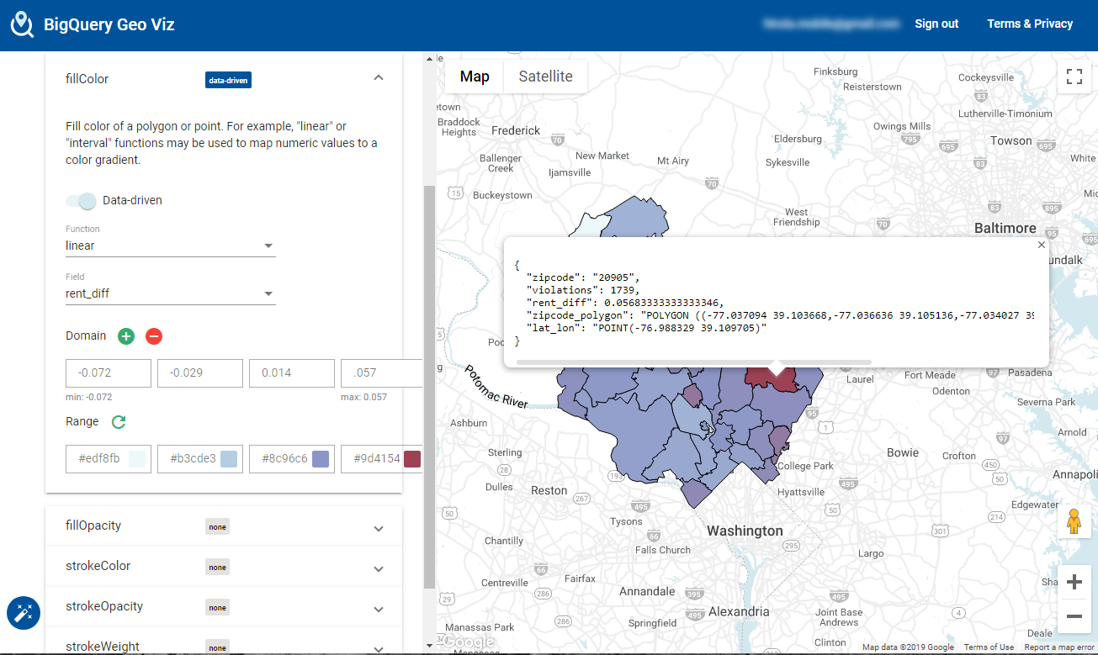
Task: Click the #edf8fb color swatch
Action: (x=137, y=459)
